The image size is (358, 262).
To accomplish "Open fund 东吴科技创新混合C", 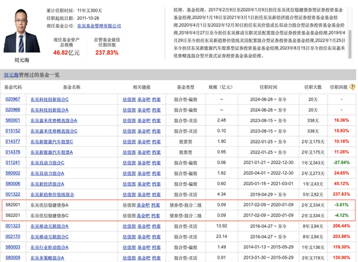I will (x=49, y=99).
